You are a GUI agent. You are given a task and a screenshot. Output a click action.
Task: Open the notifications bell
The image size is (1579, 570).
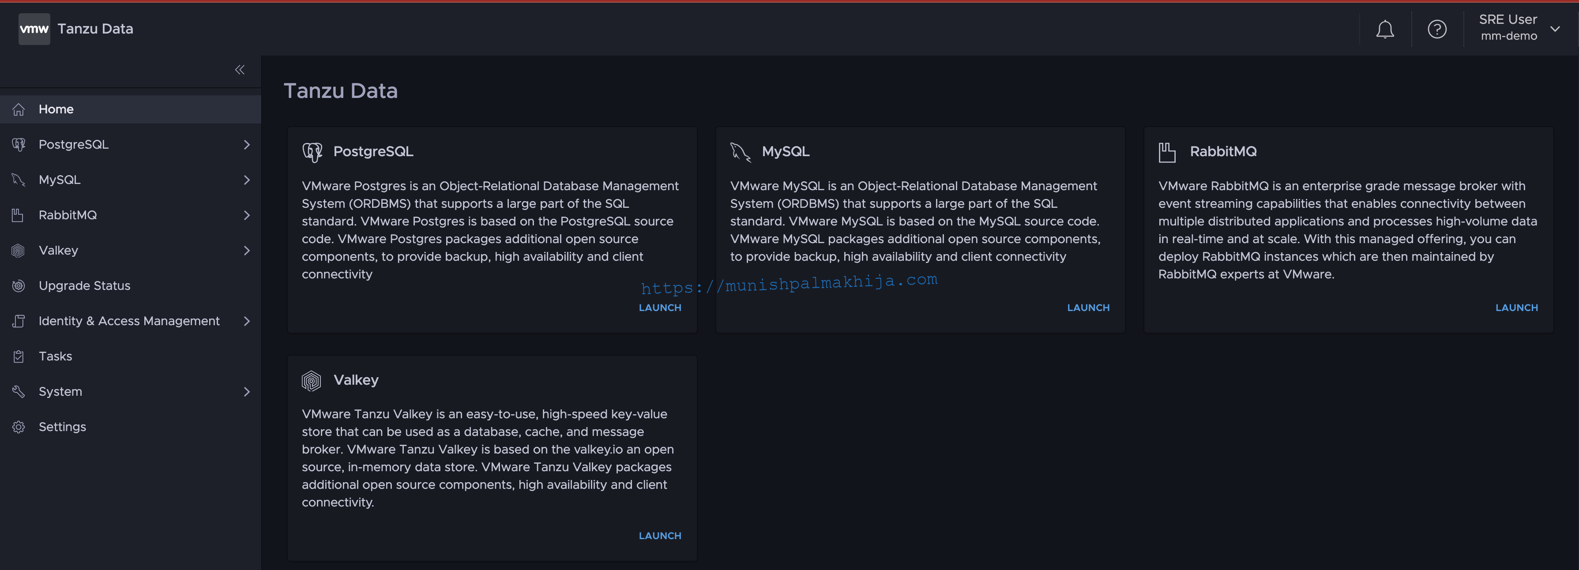click(x=1385, y=30)
